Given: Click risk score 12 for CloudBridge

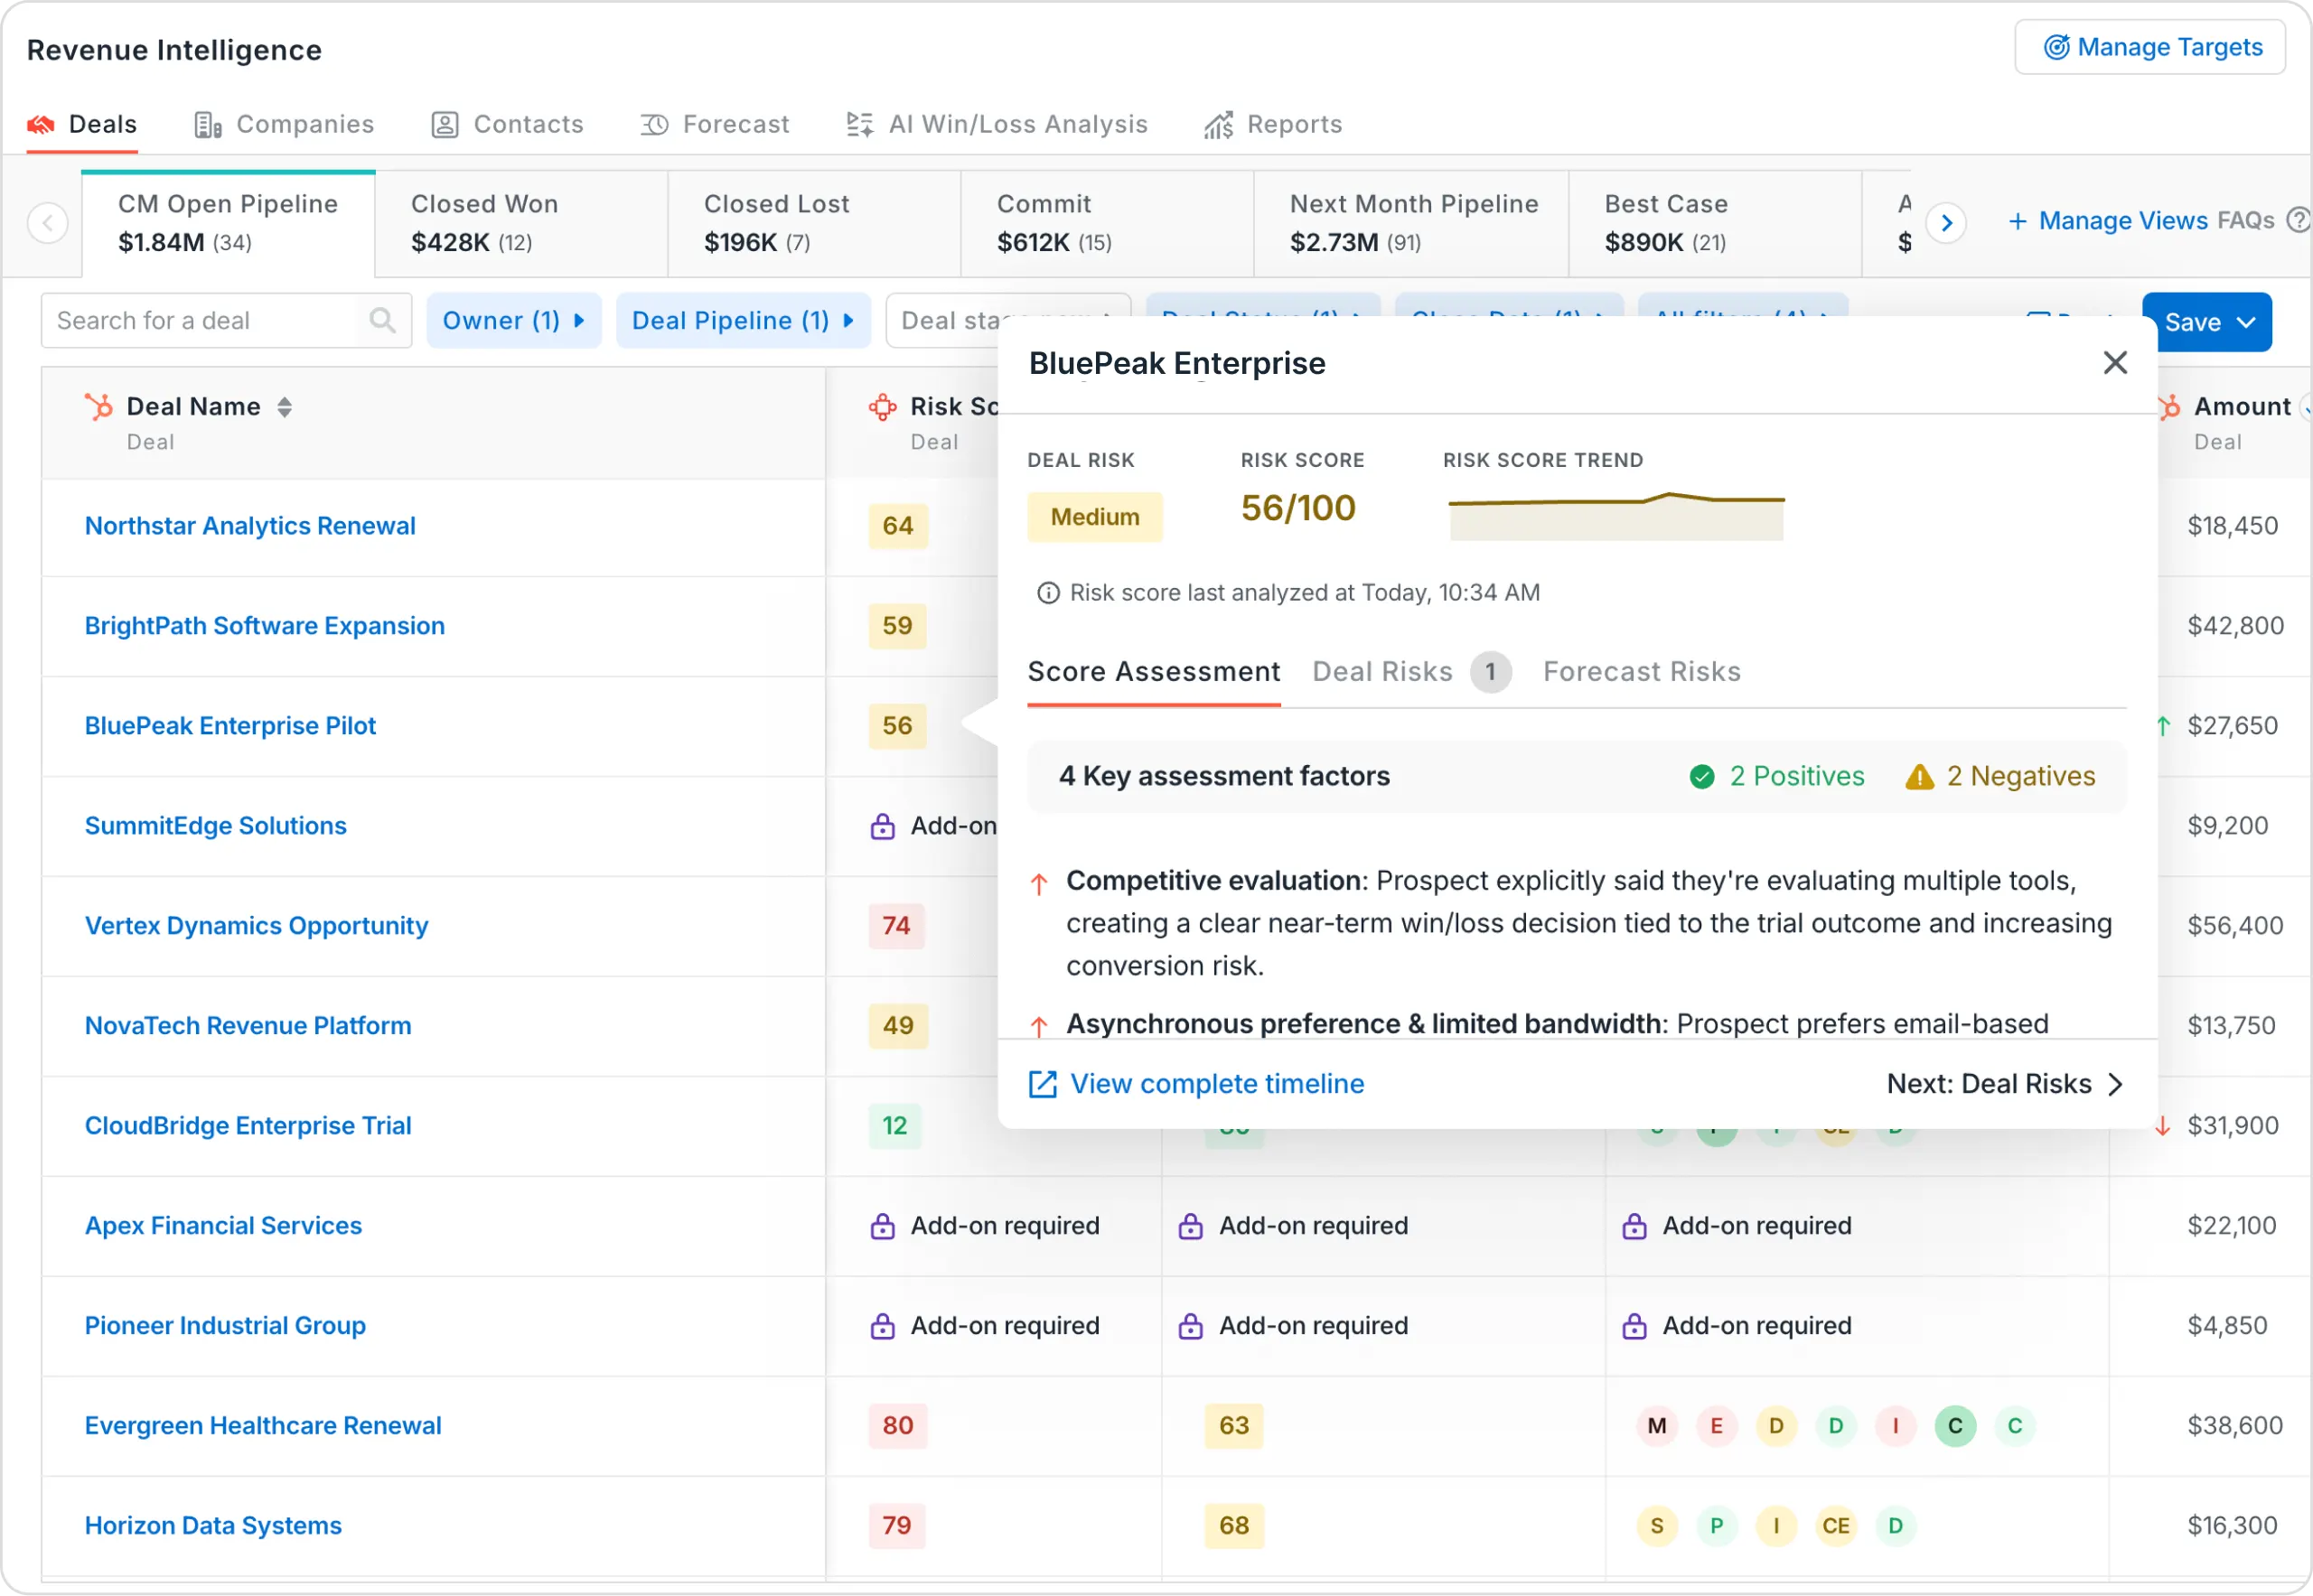Looking at the screenshot, I should [894, 1126].
